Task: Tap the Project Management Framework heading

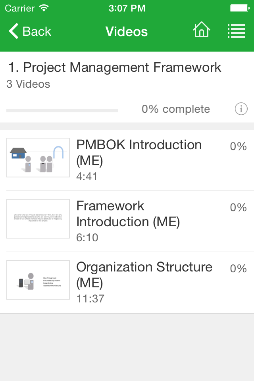Action: (115, 67)
